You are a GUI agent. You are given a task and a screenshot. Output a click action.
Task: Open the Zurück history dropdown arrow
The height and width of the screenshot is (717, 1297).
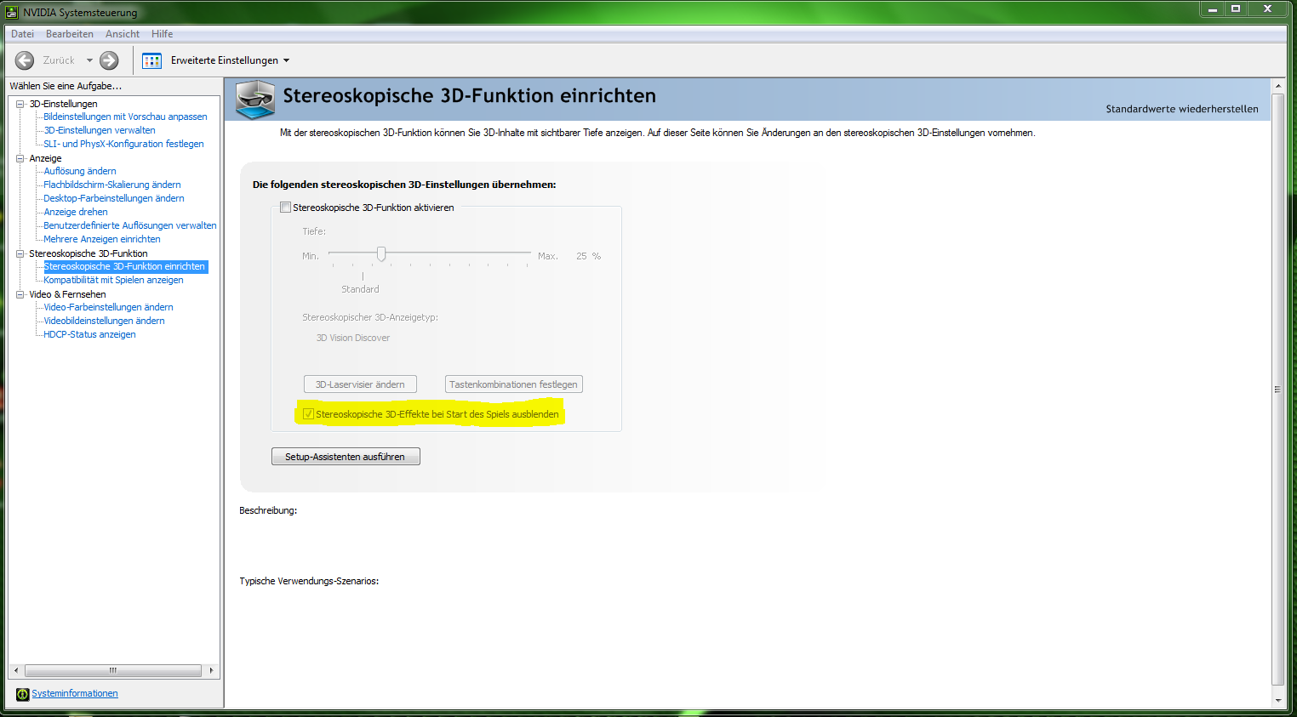click(x=89, y=60)
